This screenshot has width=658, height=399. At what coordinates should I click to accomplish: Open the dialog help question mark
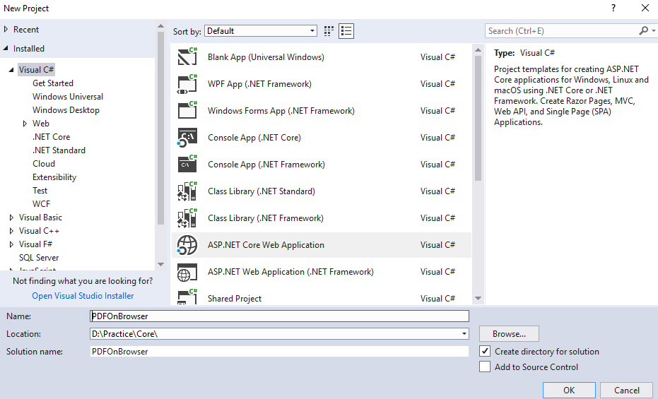pos(613,8)
